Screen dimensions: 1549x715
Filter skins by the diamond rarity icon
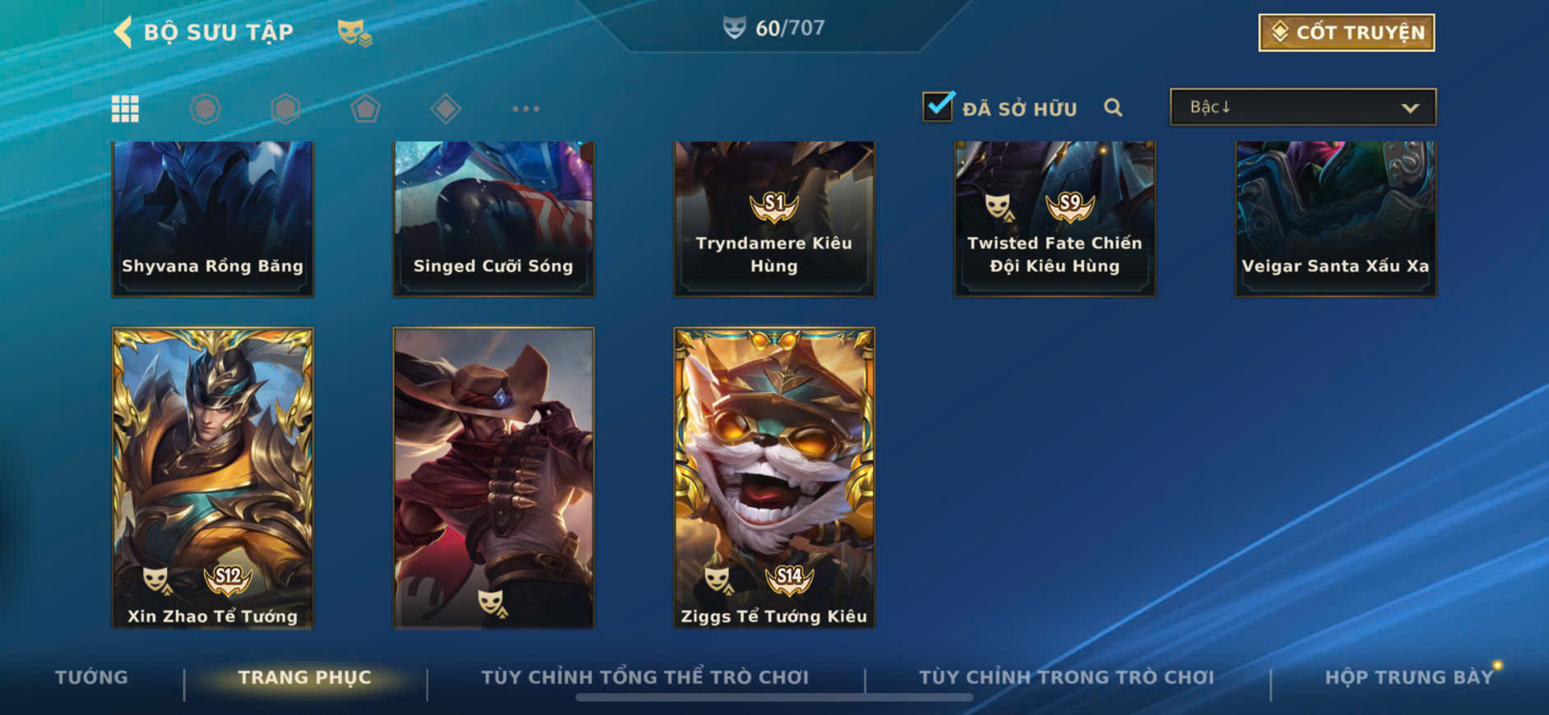click(x=446, y=108)
